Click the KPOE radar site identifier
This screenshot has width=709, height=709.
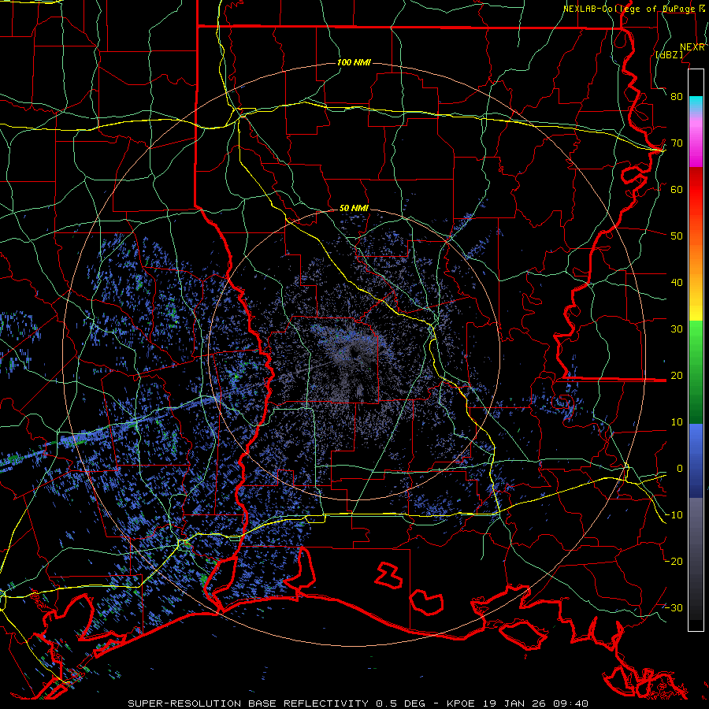point(464,703)
